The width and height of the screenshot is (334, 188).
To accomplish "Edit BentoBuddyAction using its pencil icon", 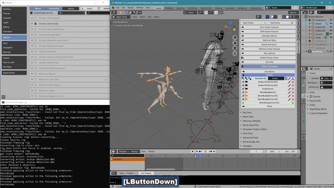I will click(289, 92).
